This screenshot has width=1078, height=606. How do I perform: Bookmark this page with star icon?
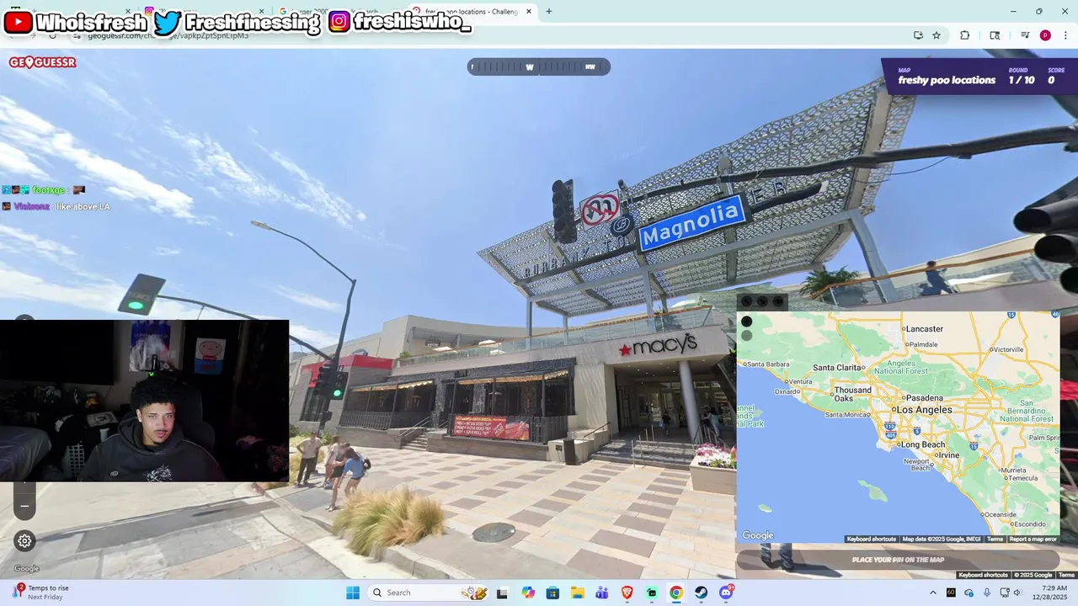click(x=937, y=35)
